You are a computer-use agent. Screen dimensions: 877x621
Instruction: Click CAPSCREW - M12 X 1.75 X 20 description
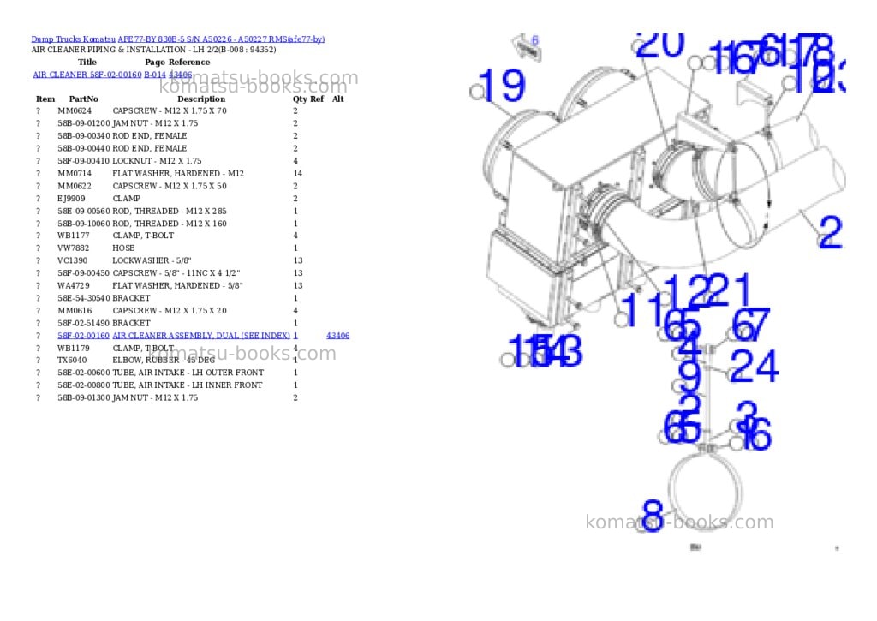[170, 310]
